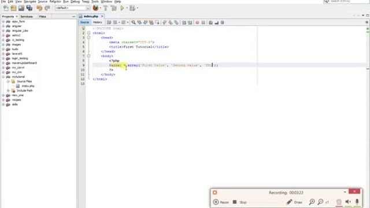Select index.php in project tree
The image size is (370, 208).
[28, 86]
